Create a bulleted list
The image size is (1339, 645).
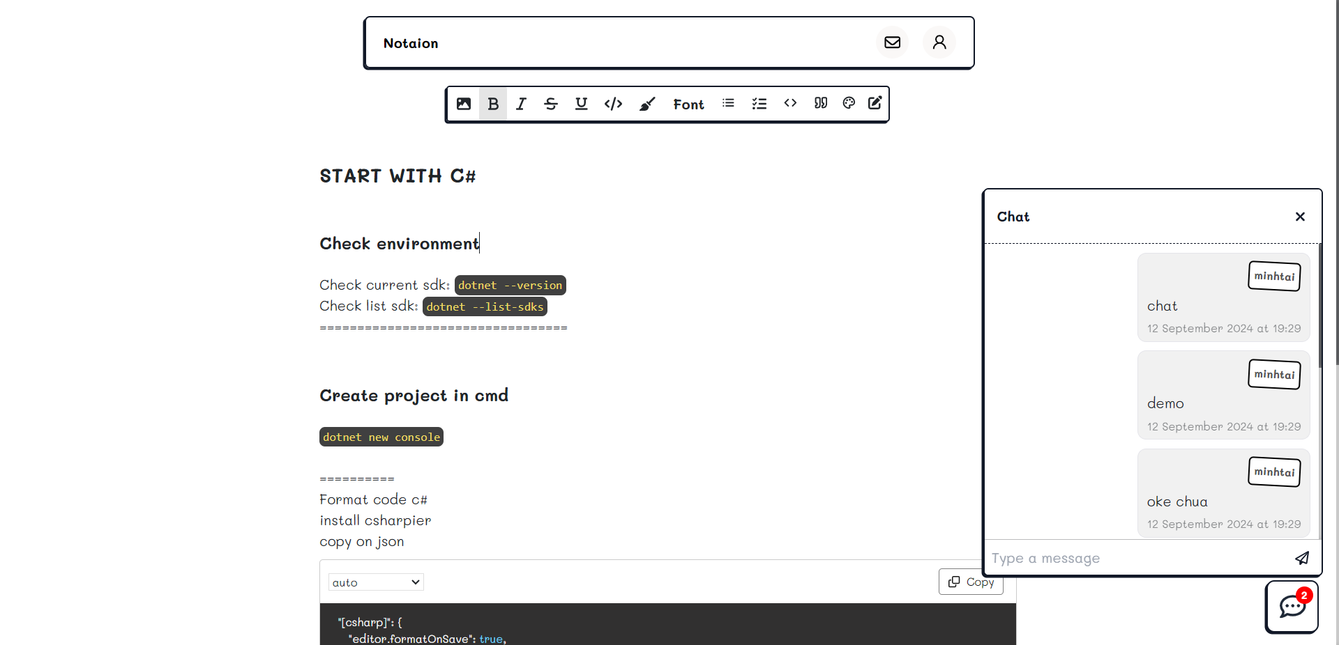[728, 103]
